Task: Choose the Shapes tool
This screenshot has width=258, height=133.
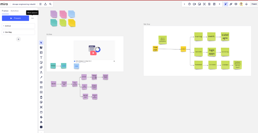Action: coord(41,67)
